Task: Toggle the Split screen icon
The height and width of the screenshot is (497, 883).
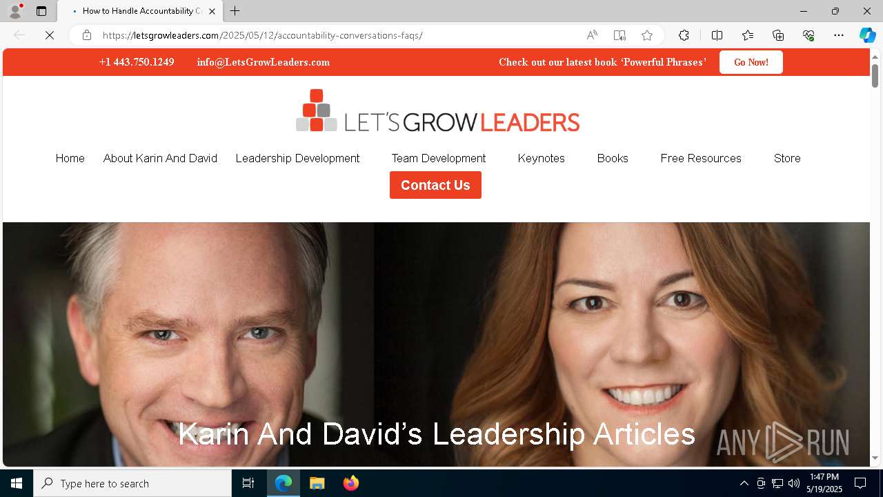Action: 717,35
